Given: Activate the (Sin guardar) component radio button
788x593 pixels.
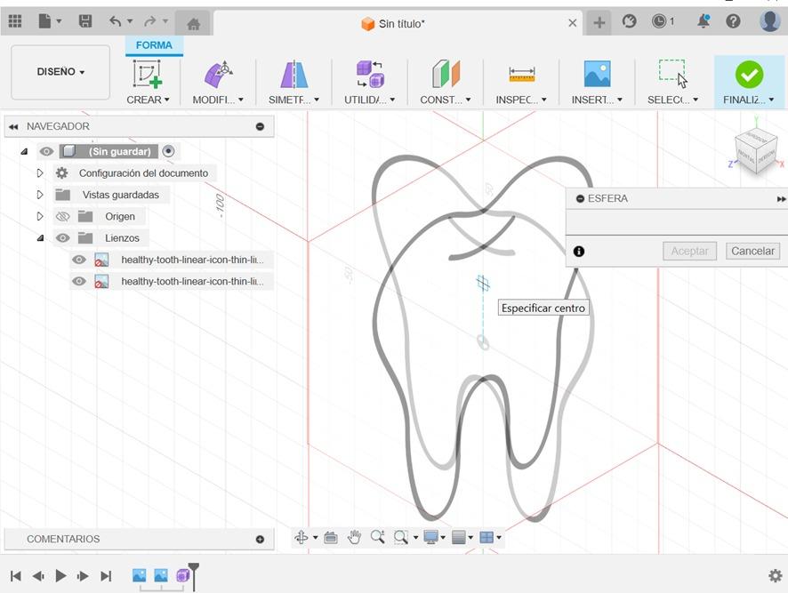Looking at the screenshot, I should (x=168, y=151).
